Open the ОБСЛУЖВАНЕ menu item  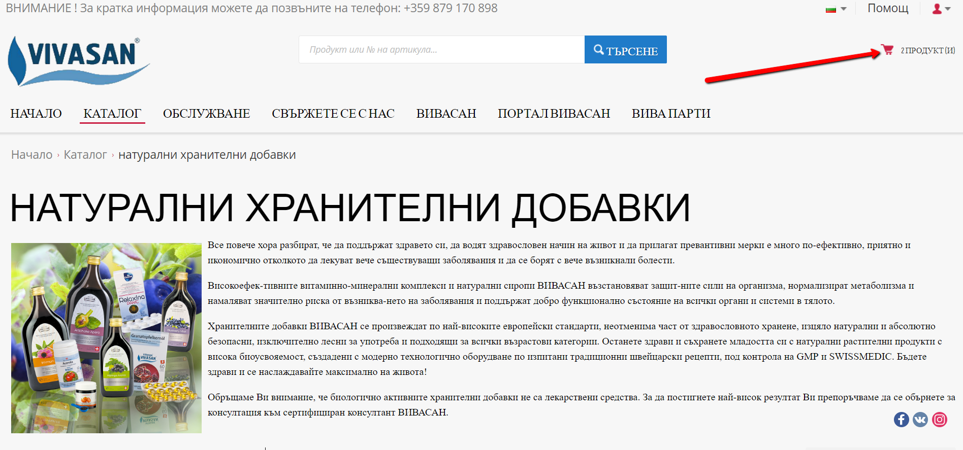point(206,114)
